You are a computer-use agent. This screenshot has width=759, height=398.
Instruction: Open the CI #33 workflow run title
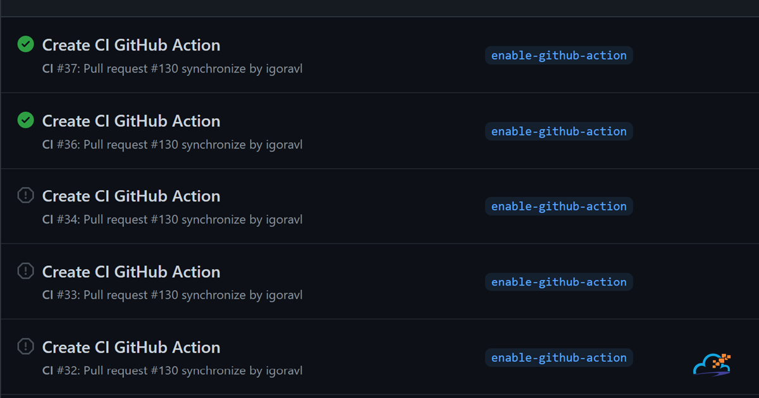tap(131, 272)
